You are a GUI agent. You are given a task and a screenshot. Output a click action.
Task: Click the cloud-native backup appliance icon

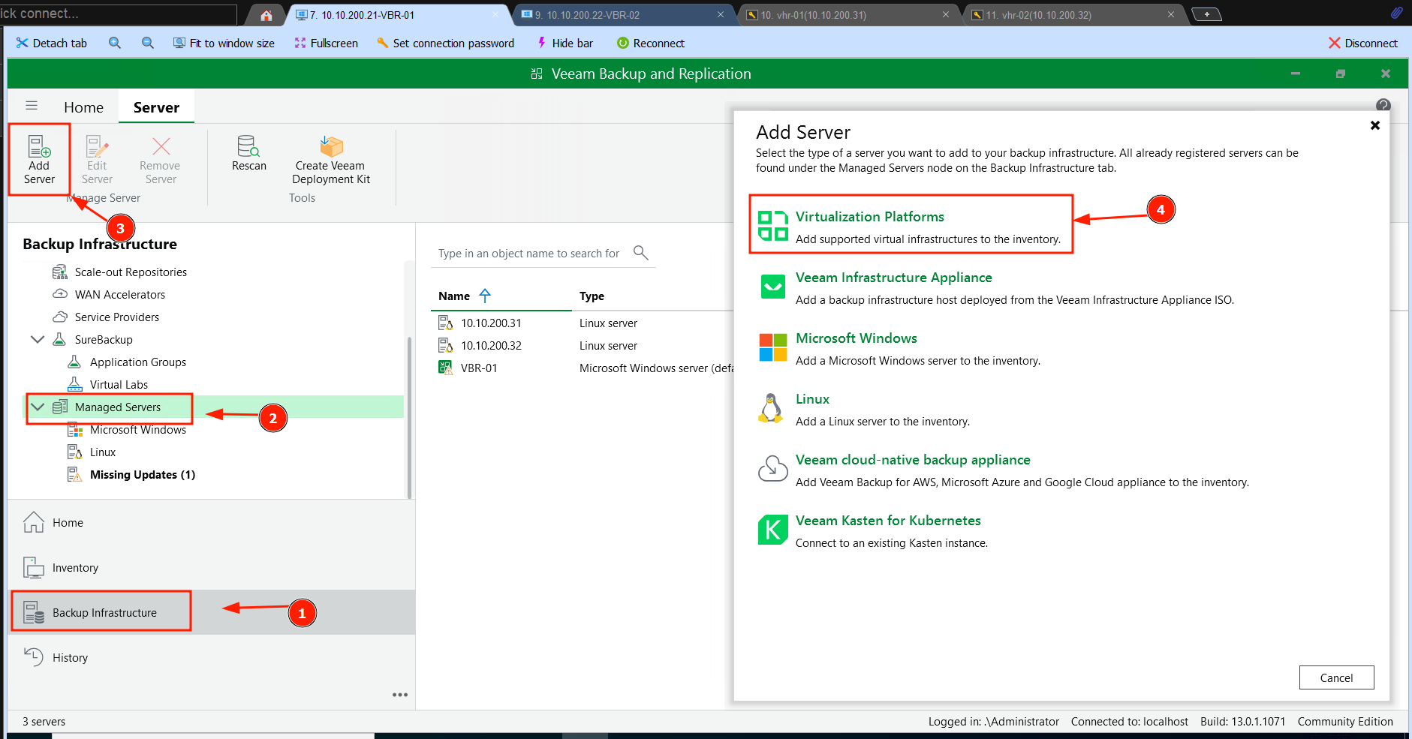(772, 469)
